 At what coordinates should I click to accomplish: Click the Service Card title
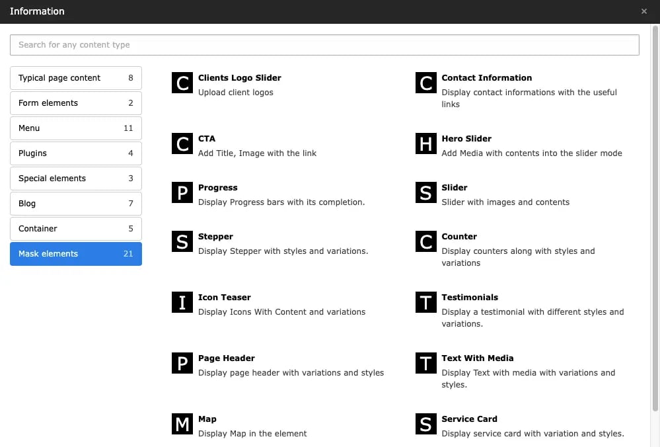[469, 419]
